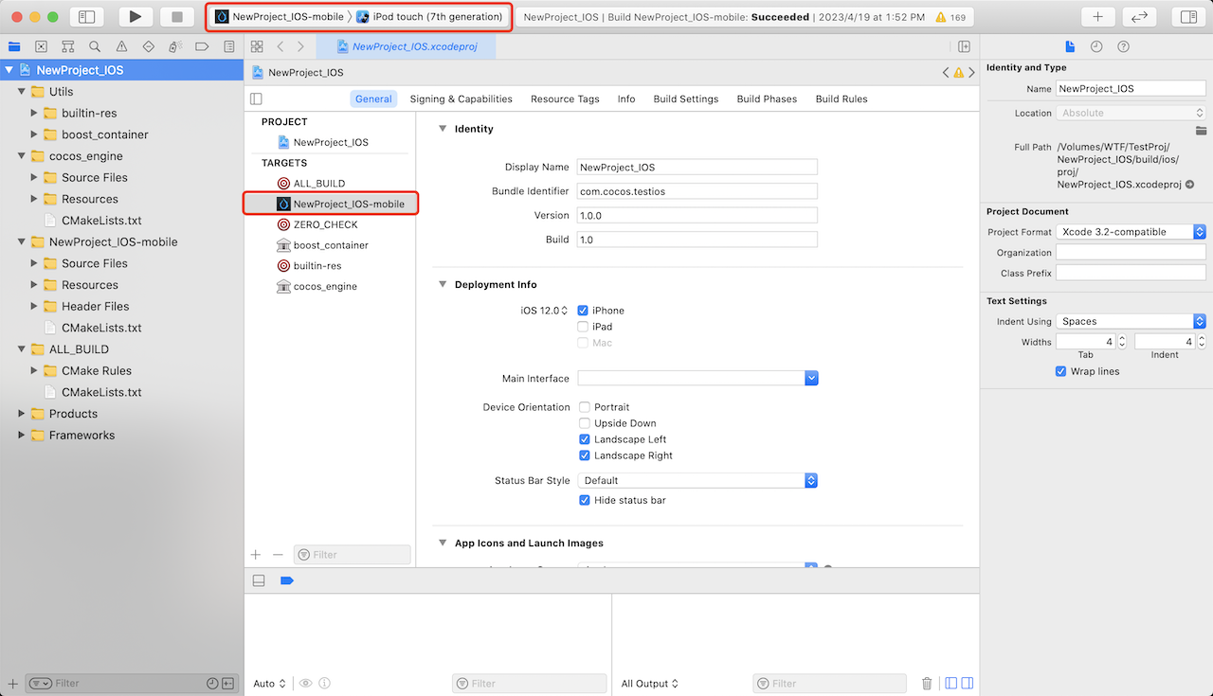1213x696 pixels.
Task: Reveal full path in Finder arrow
Action: [1189, 185]
